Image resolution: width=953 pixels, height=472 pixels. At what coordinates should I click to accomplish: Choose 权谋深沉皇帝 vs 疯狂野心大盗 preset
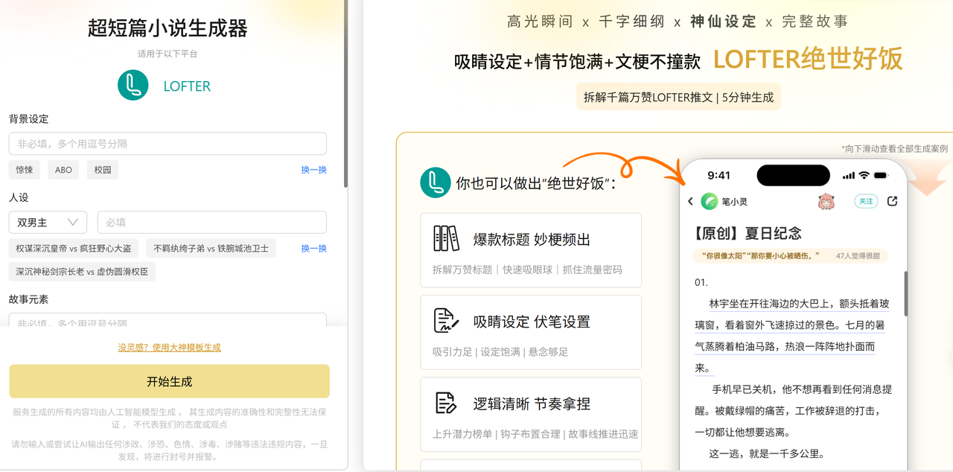(x=74, y=248)
